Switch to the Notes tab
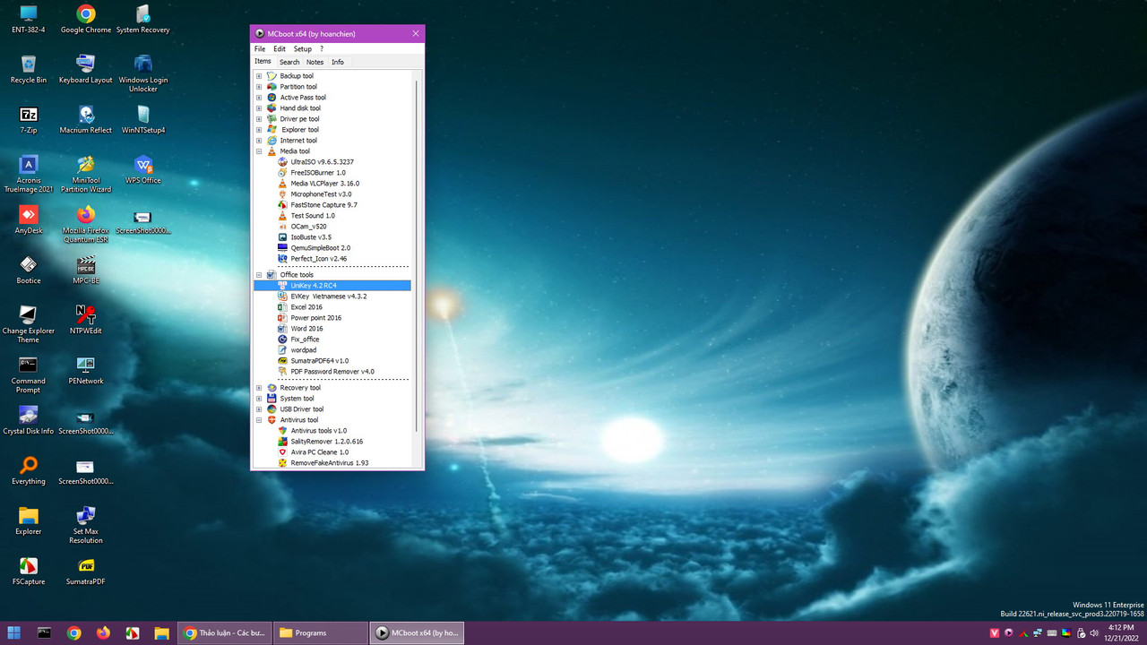The height and width of the screenshot is (645, 1147). pyautogui.click(x=315, y=61)
